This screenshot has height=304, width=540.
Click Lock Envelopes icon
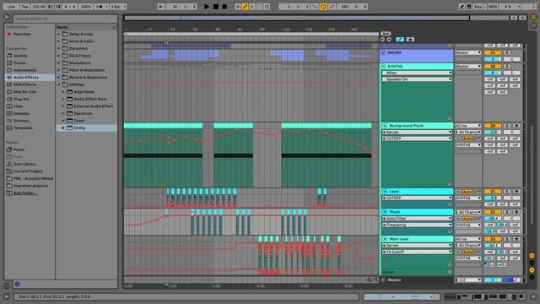pos(410,40)
